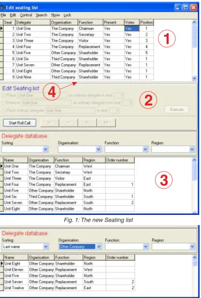This screenshot has width=201, height=298.
Task: Click the Execute button
Action: pyautogui.click(x=177, y=109)
